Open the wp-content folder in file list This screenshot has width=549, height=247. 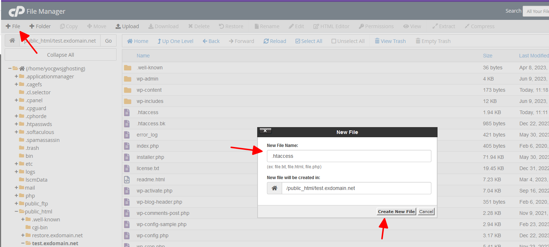pos(149,90)
